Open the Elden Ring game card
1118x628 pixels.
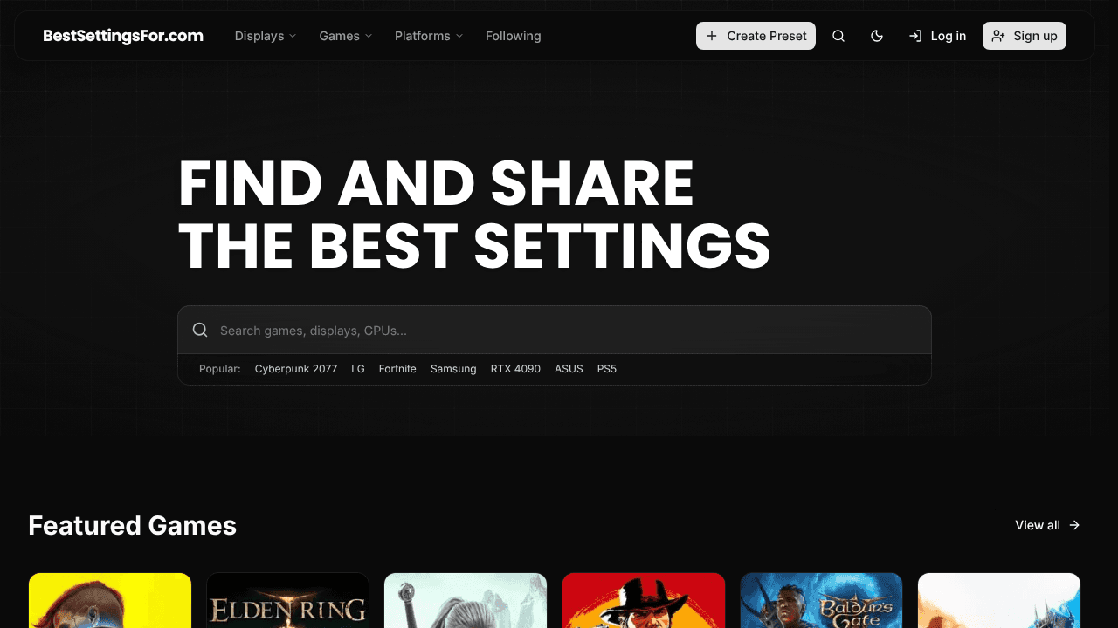pos(287,600)
